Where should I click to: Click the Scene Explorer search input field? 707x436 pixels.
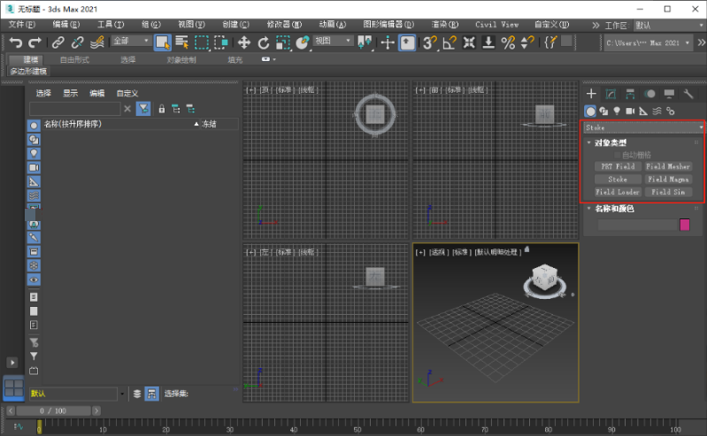75,109
